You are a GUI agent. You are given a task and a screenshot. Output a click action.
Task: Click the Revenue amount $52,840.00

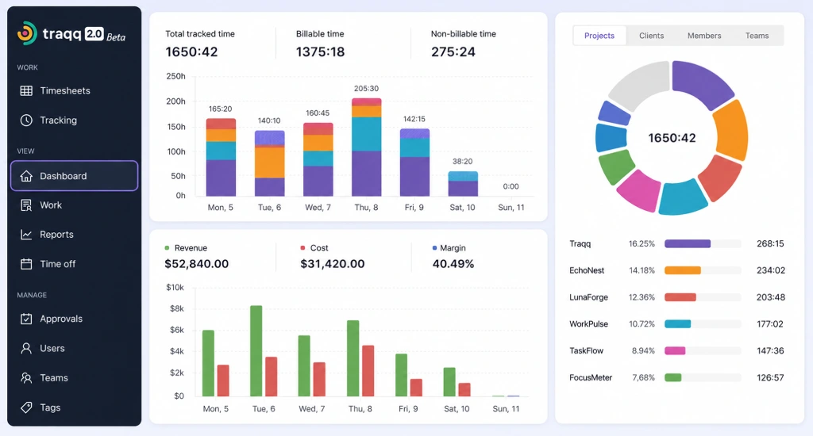point(197,264)
